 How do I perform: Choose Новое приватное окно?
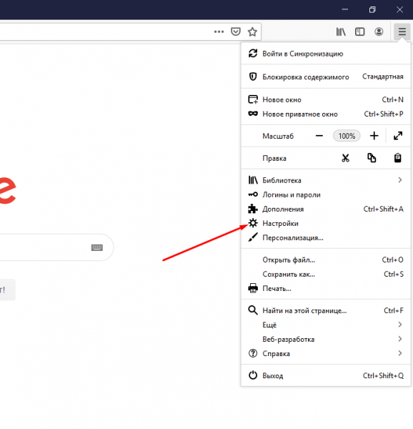[x=326, y=114]
